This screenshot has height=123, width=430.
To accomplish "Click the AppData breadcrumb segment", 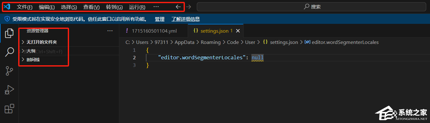I will [185, 42].
